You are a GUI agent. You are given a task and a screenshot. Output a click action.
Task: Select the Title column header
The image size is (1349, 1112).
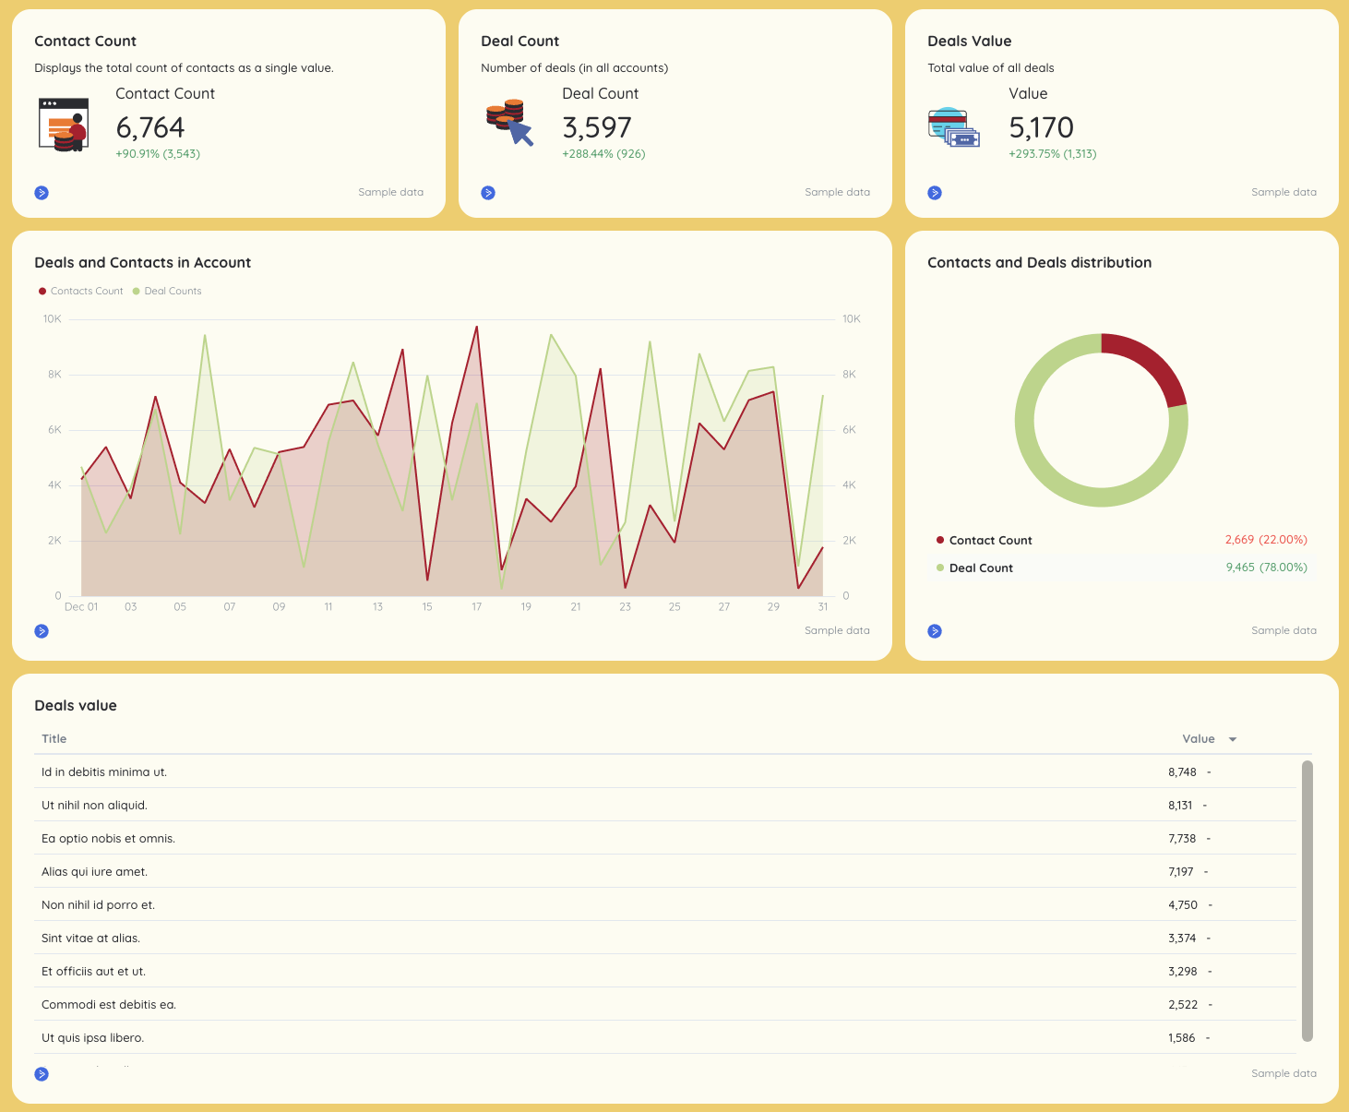(54, 738)
